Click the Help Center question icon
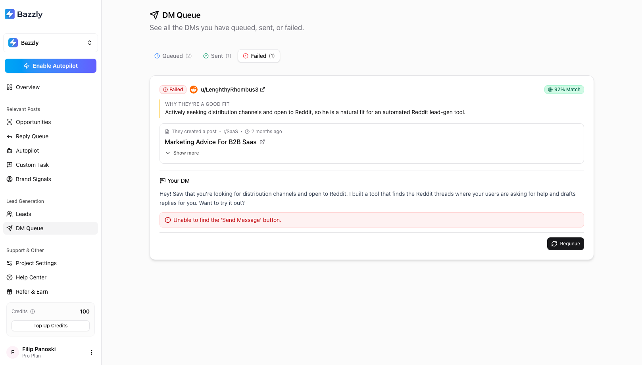 10,277
